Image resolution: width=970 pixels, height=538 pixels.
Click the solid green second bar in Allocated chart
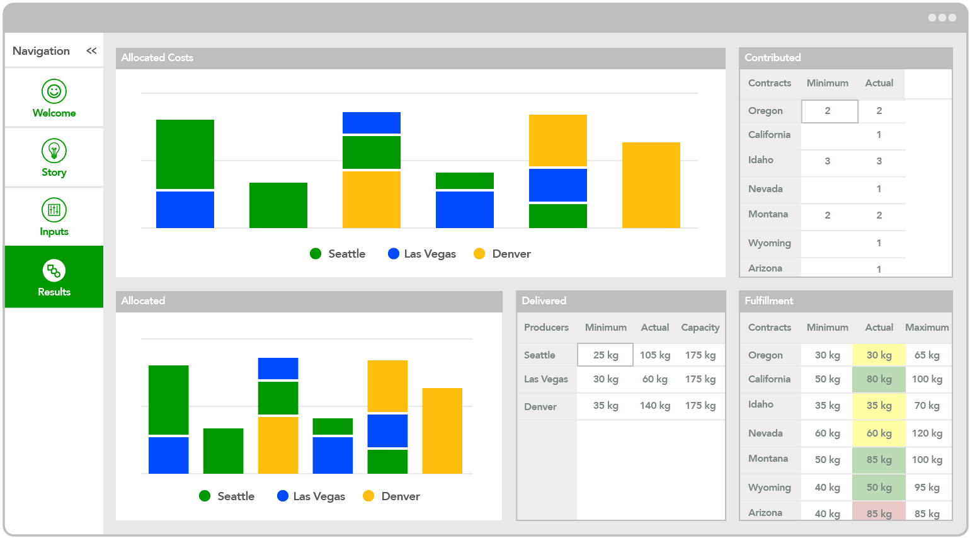click(x=223, y=451)
